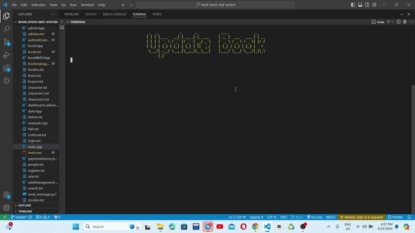This screenshot has height=233, width=415.
Task: Split the terminal
Action: (398, 22)
